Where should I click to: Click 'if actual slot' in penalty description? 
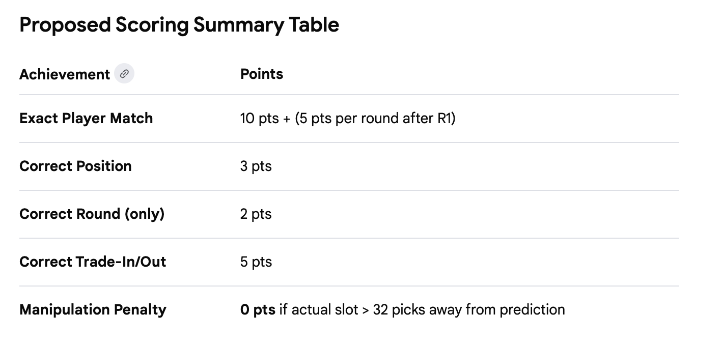click(x=319, y=309)
